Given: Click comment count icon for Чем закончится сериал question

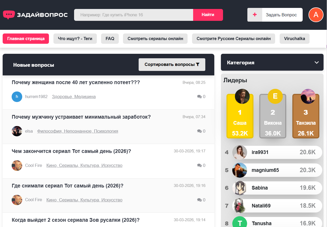Looking at the screenshot, I should click(x=199, y=166).
